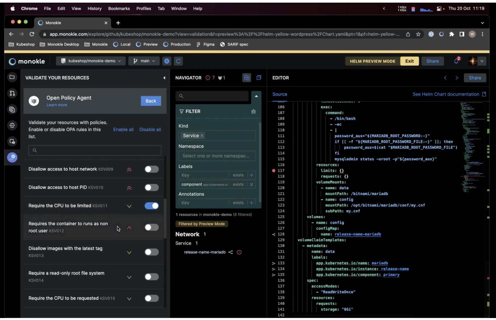Viewport: 496px width, 320px height.
Task: Click Disable all rules link
Action: pos(150,129)
